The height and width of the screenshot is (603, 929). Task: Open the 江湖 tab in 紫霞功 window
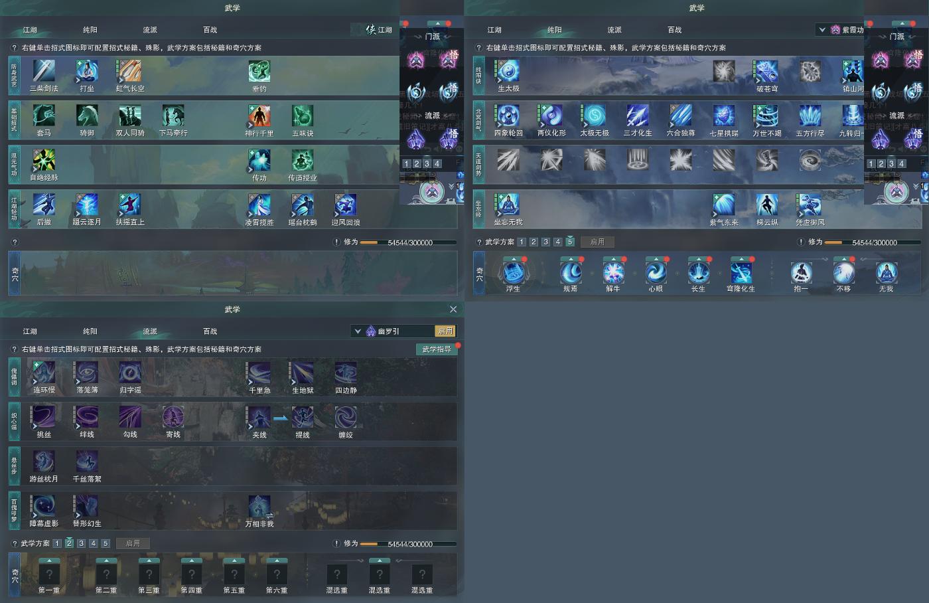(494, 30)
